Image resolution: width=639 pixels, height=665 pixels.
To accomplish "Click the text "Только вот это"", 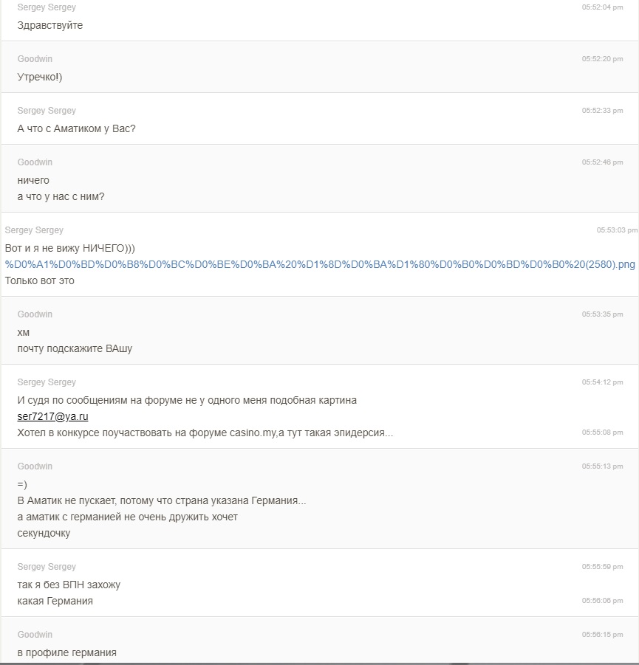I will [39, 280].
